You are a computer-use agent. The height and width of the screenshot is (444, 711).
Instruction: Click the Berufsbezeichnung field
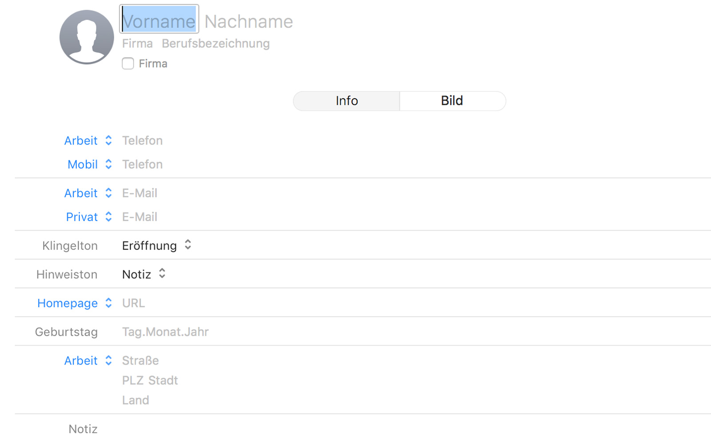pyautogui.click(x=216, y=44)
